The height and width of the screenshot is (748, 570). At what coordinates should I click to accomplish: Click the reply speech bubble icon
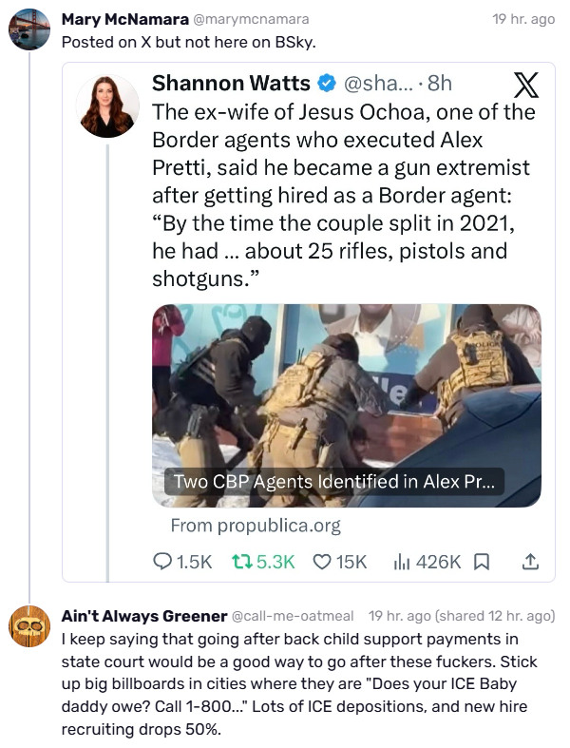point(162,562)
